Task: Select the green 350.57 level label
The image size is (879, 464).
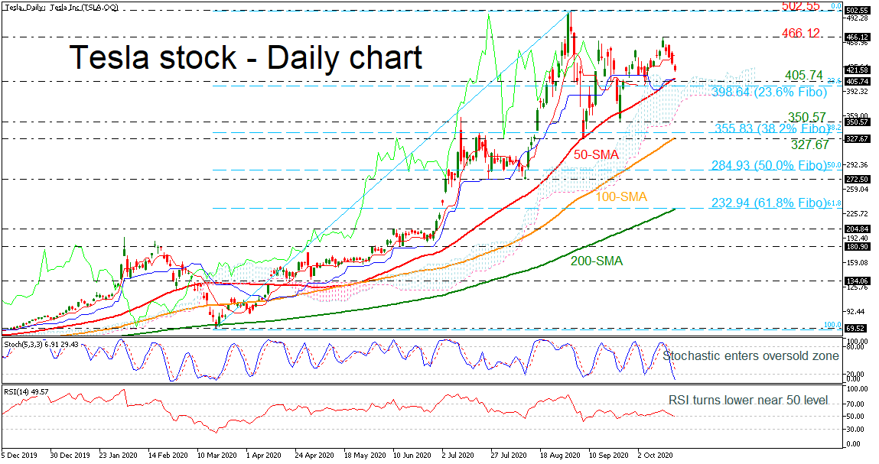Action: click(807, 117)
